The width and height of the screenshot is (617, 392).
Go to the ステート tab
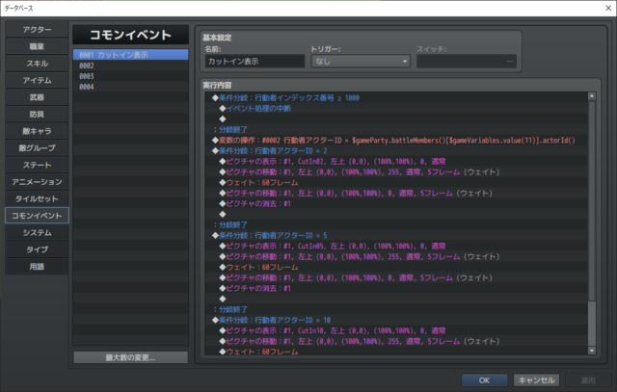37,165
